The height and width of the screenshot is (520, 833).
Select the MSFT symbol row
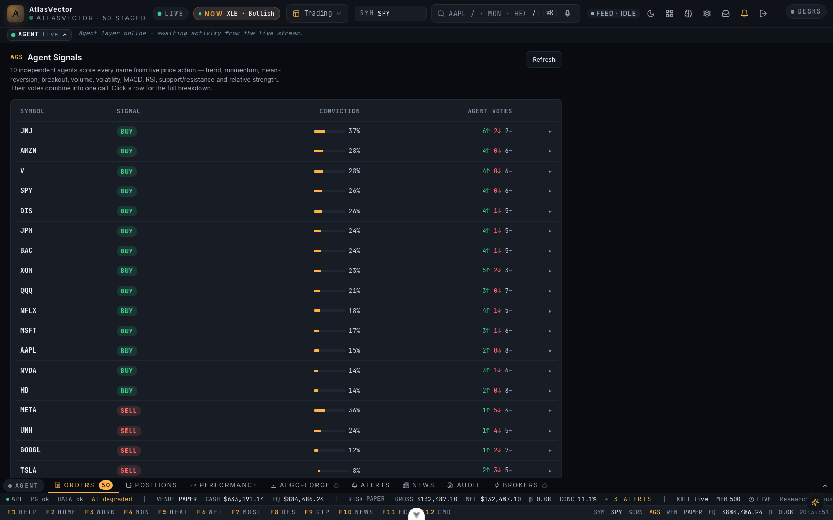pyautogui.click(x=286, y=331)
